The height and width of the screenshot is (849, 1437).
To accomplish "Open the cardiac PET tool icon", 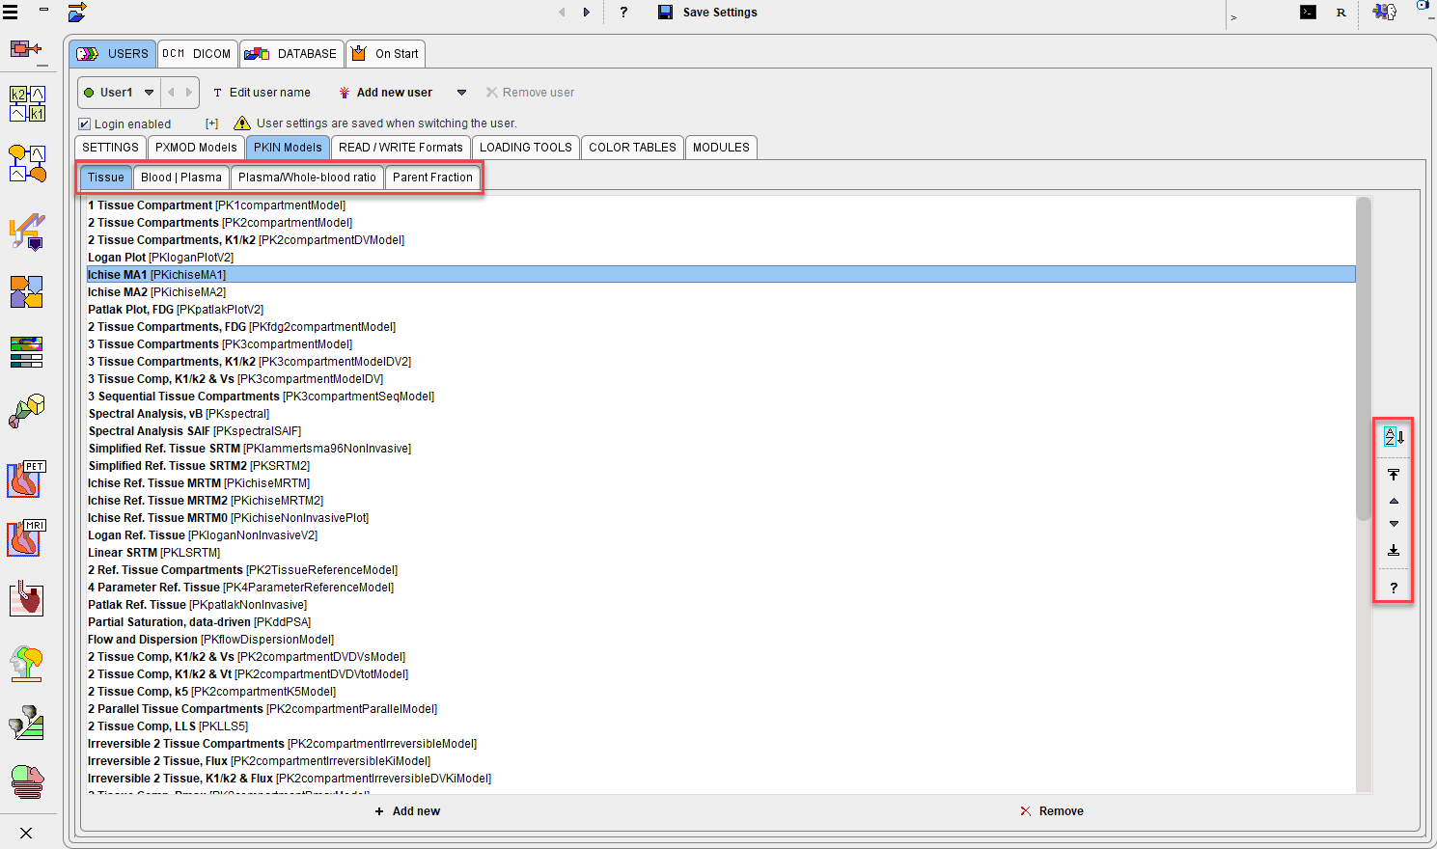I will pos(27,479).
